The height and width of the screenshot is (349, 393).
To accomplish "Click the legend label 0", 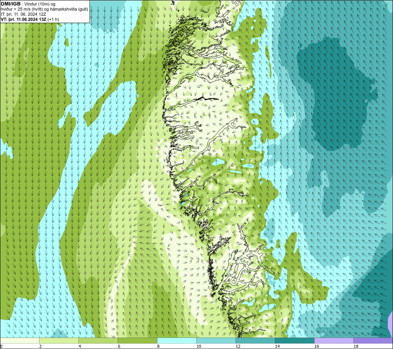I will coord(1,346).
